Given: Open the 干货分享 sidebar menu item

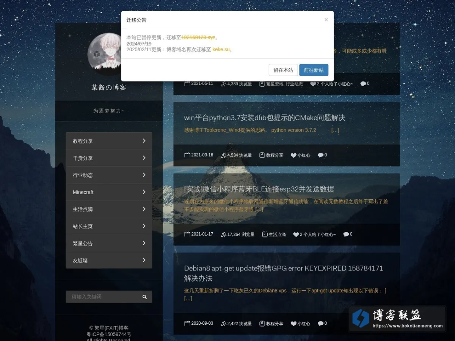Looking at the screenshot, I should (109, 158).
